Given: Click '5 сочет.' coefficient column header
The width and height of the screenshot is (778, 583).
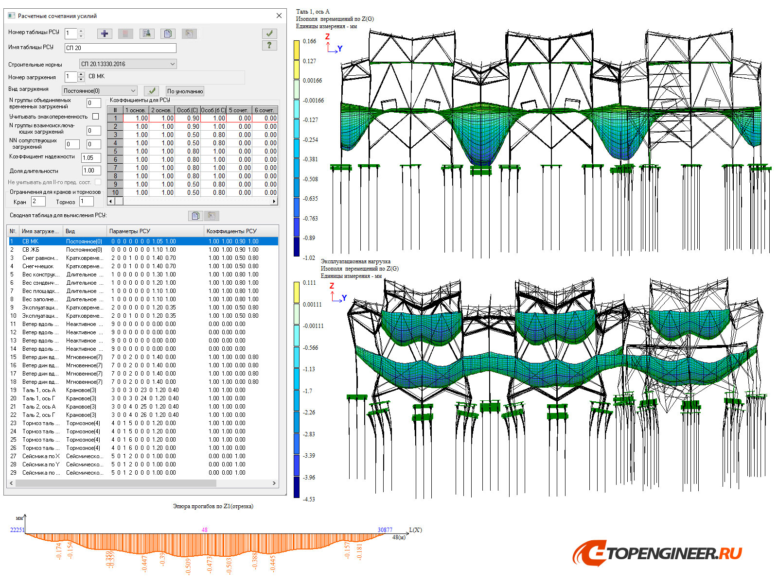Looking at the screenshot, I should pos(239,110).
